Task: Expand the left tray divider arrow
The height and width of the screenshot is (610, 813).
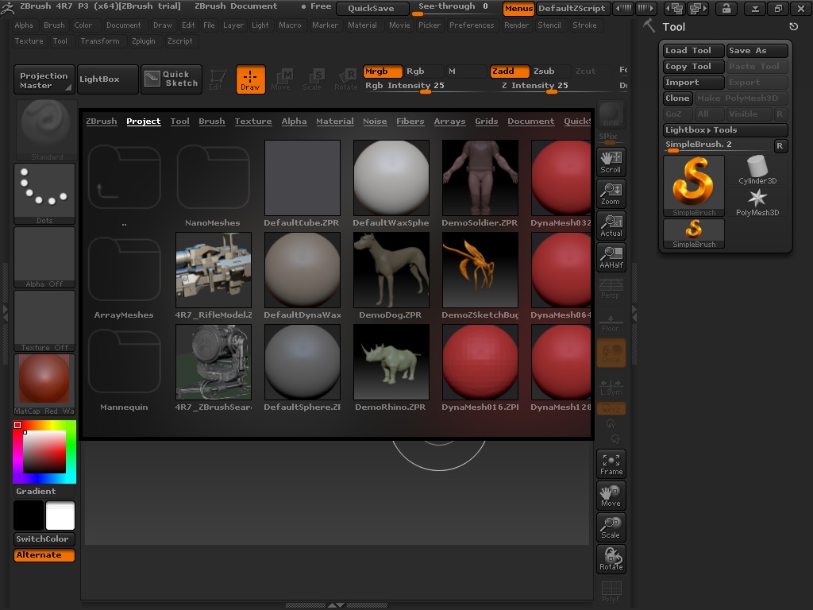Action: 6,313
